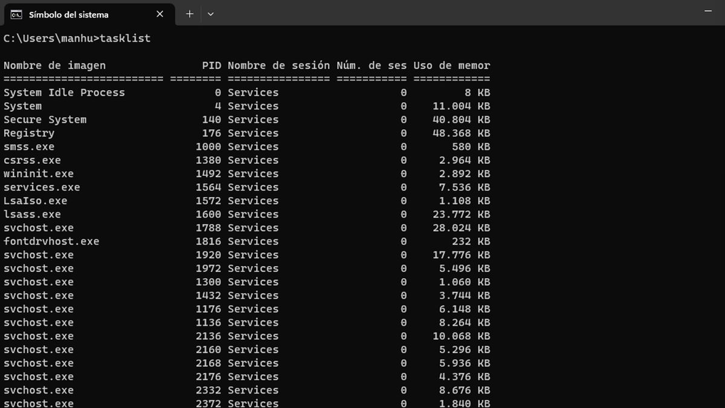Close the Símbolo del sistema tab
The height and width of the screenshot is (408, 725).
pyautogui.click(x=159, y=14)
